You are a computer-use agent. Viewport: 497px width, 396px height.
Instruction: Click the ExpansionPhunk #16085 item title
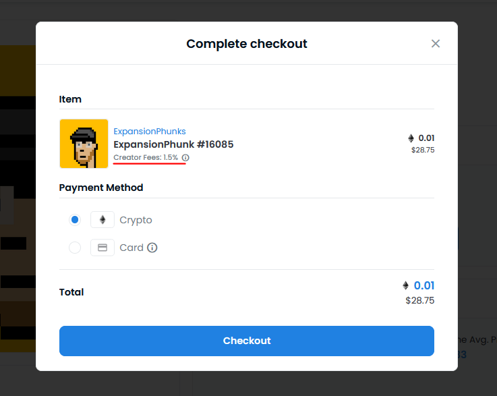pos(173,144)
